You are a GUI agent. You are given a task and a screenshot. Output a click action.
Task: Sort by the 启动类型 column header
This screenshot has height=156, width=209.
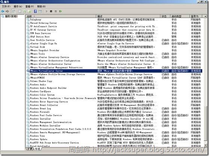pyautogui.click(x=180, y=16)
